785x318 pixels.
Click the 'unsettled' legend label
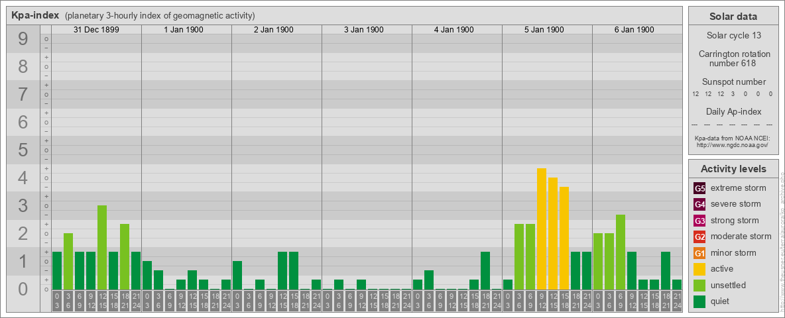tap(729, 285)
